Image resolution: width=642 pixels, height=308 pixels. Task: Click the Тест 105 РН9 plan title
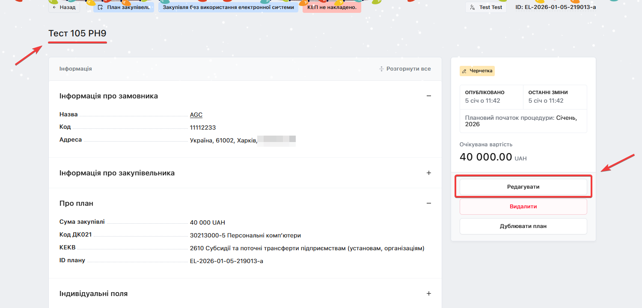(x=77, y=33)
